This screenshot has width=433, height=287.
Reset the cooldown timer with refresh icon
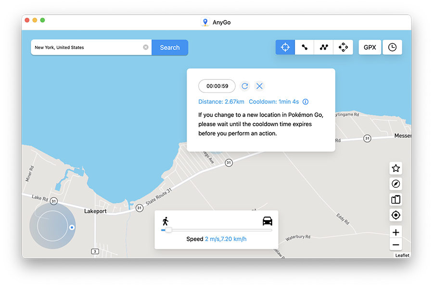click(x=245, y=86)
